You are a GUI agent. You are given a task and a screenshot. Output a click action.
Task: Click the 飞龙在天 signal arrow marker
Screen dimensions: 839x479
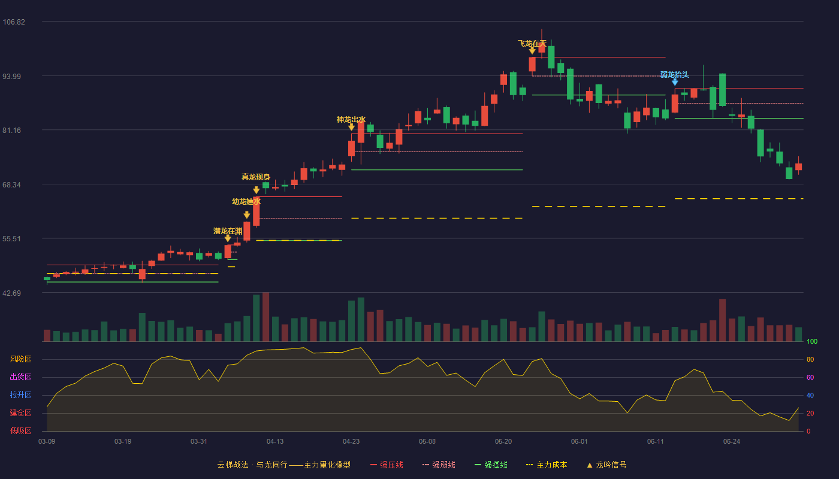coord(532,51)
